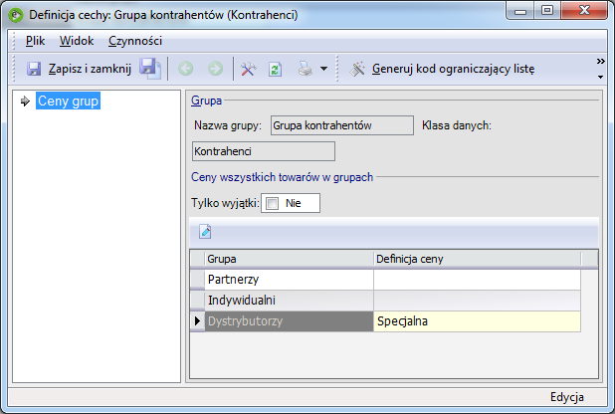Open the tools (hammer and wrench) icon
615x414 pixels.
248,69
